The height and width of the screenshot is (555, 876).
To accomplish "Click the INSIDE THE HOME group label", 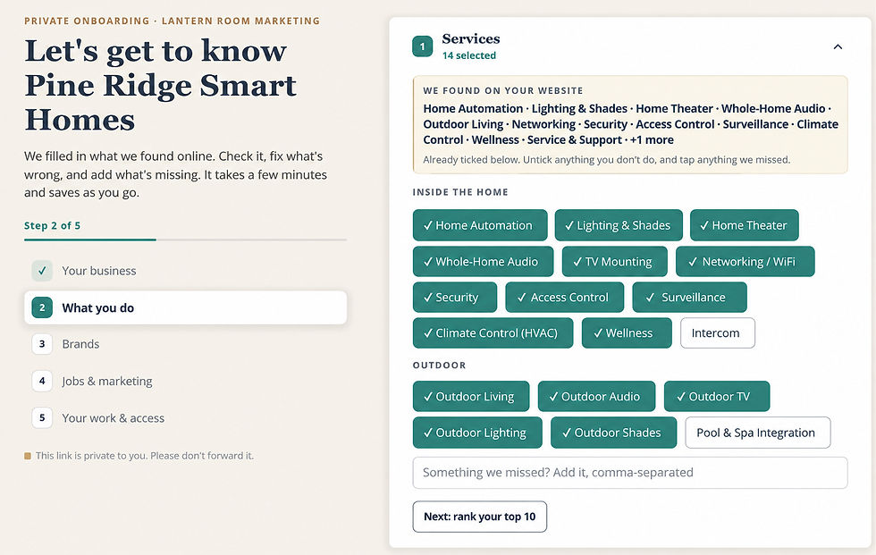I will click(x=460, y=192).
